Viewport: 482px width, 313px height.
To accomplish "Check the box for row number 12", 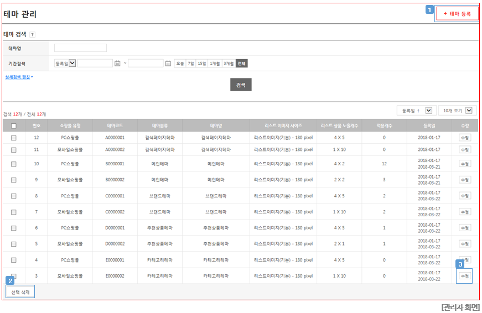I will 13,138.
